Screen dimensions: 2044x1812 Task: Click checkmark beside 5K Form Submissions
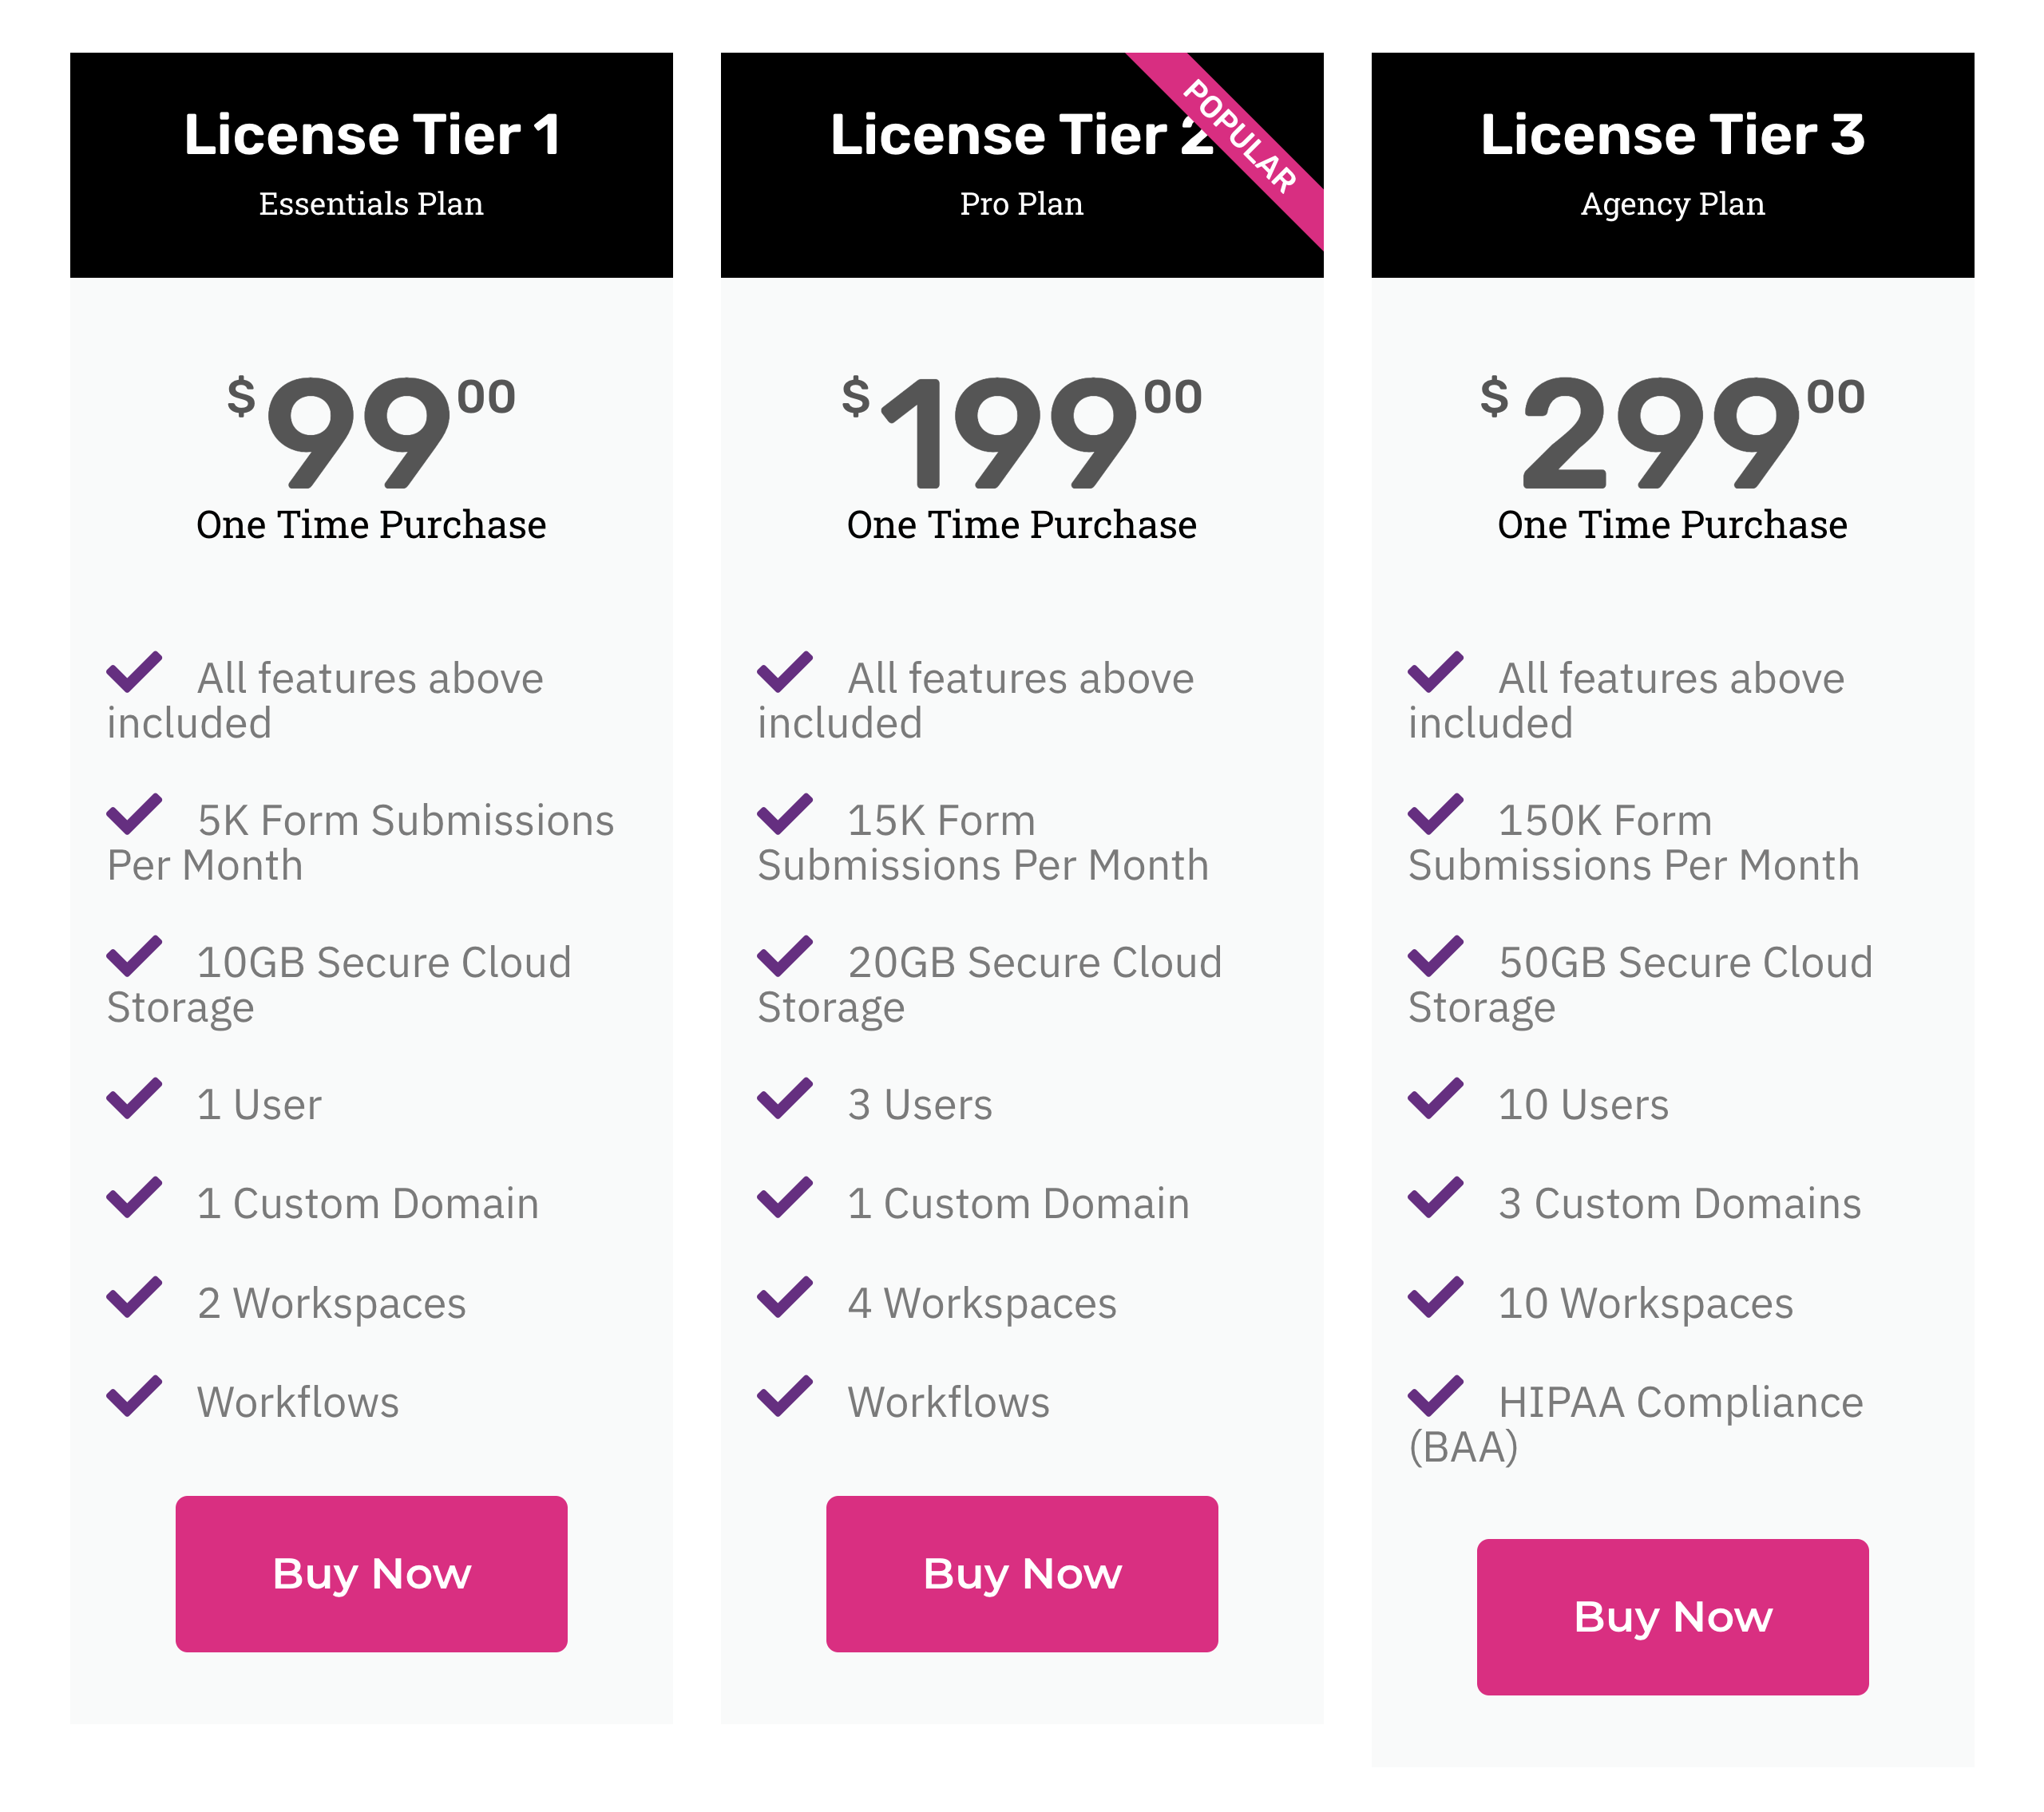coord(134,814)
